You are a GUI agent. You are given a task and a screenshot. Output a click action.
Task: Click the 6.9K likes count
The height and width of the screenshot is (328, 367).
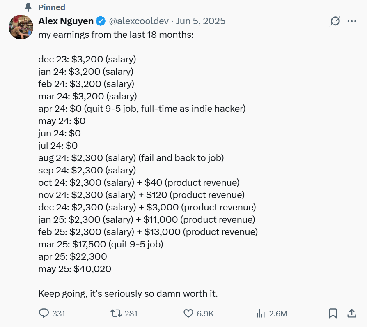click(205, 314)
